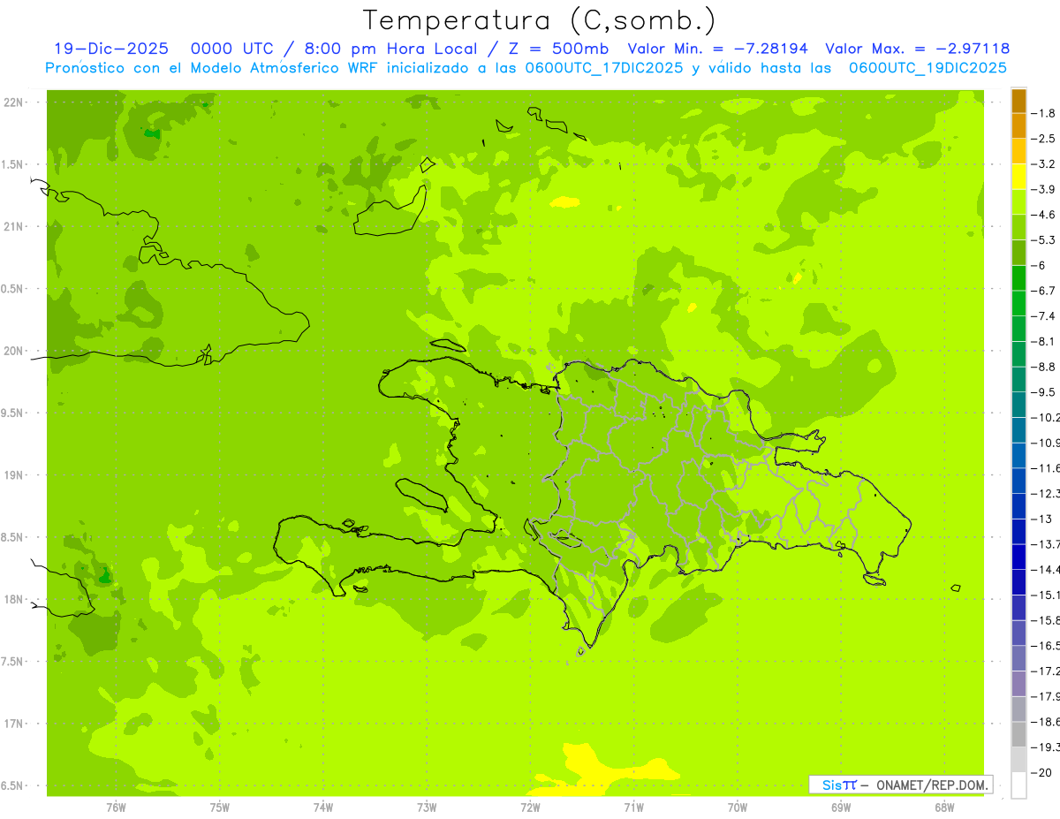Click the gray swatch between -18.6 and -19.3
This screenshot has width=1060, height=819.
(1018, 734)
